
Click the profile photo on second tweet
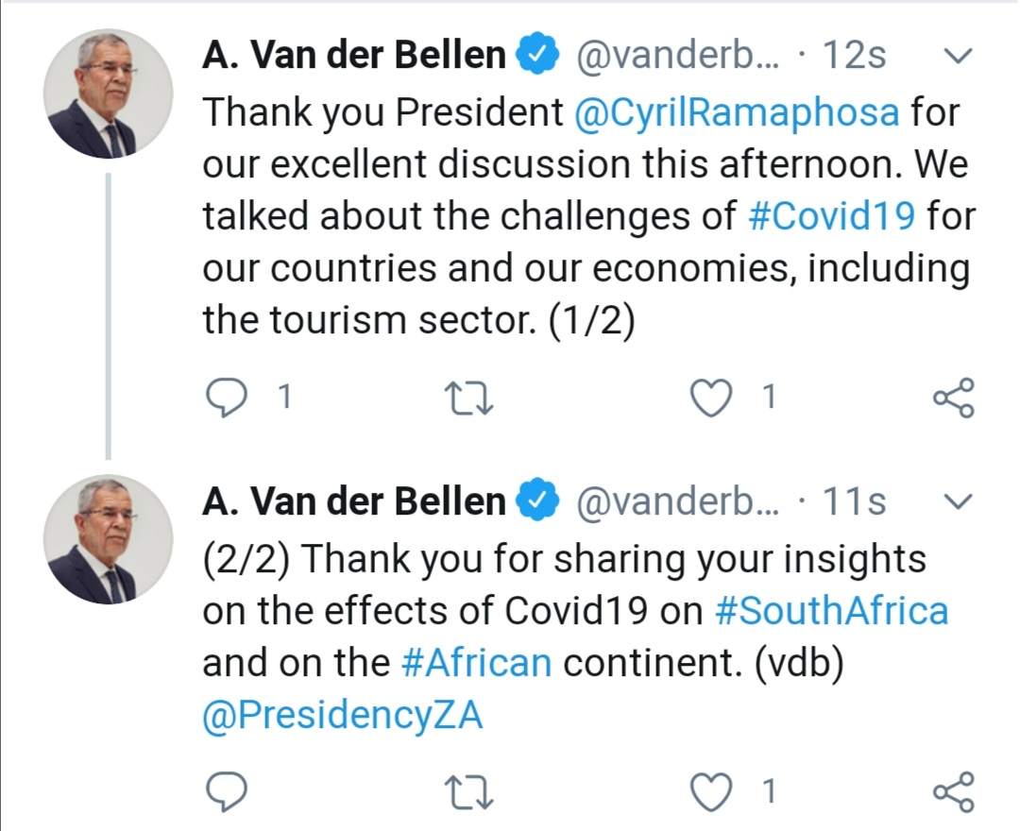click(108, 539)
